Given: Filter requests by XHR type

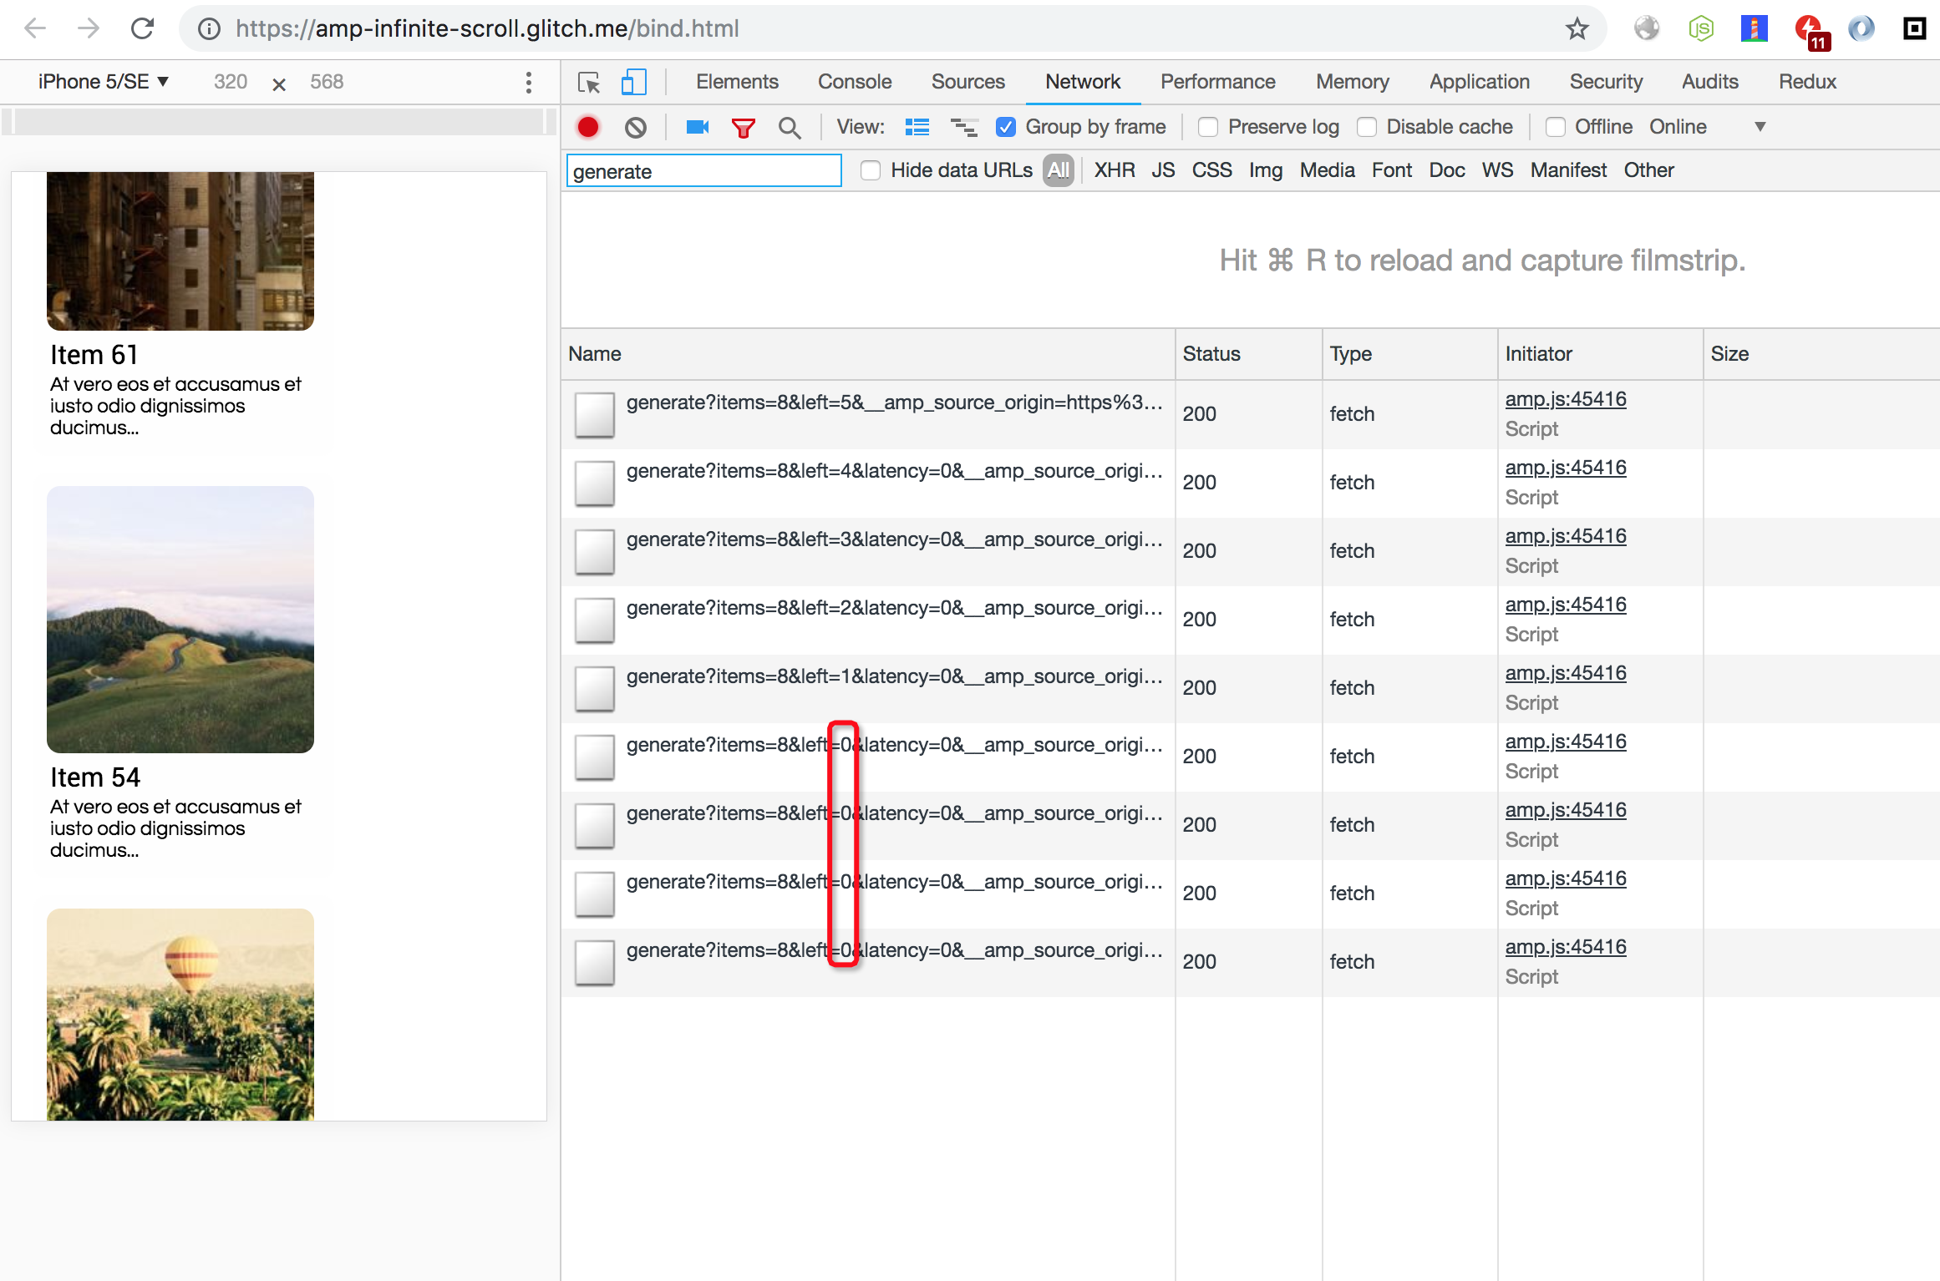Looking at the screenshot, I should click(1114, 170).
